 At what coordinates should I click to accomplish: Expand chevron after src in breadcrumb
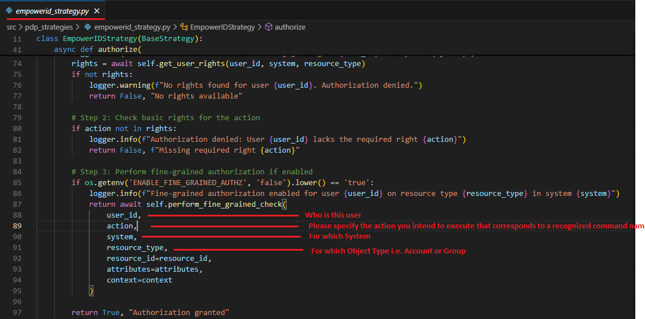[21, 27]
